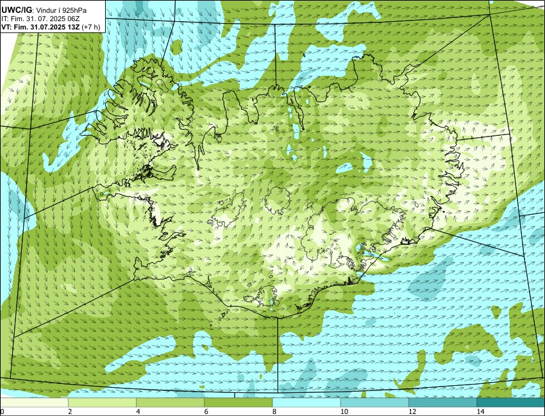Screen dimensions: 545x416
Task: Click the 10–12 cyan legend segment
Action: coord(374,403)
